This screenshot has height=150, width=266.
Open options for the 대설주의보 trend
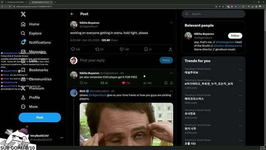pos(241,70)
